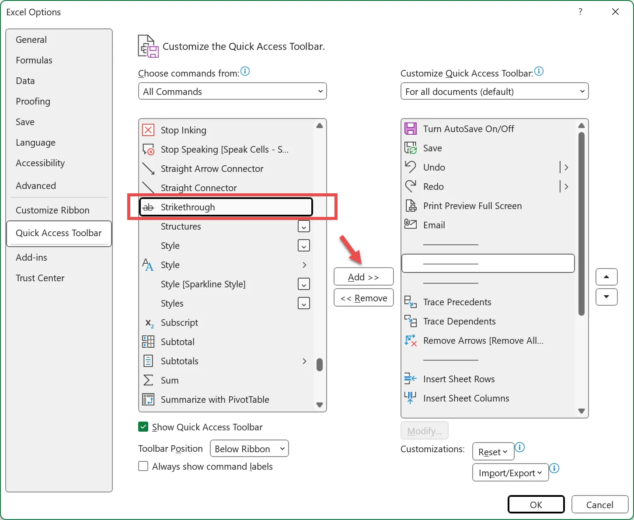Switch to the Customize Ribbon category
This screenshot has height=520, width=634.
pyautogui.click(x=52, y=210)
